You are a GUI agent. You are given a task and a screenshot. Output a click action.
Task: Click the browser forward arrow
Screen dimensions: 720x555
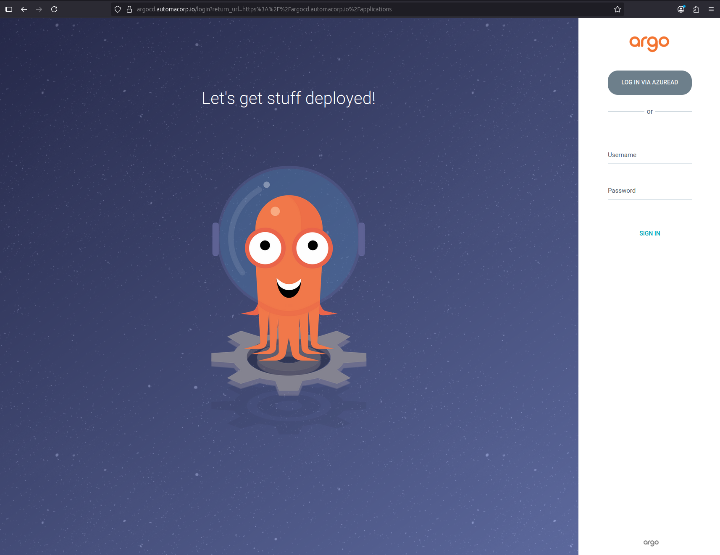[x=39, y=9]
